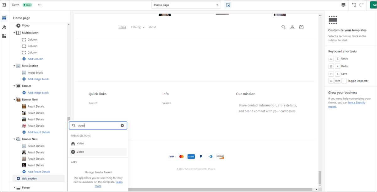
Task: Click the Visa payment icon
Action: click(x=172, y=157)
